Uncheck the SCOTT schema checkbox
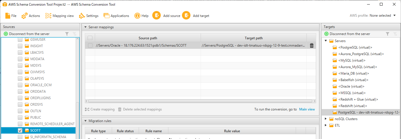Image resolution: width=401 pixels, height=139 pixels. pyautogui.click(x=20, y=131)
